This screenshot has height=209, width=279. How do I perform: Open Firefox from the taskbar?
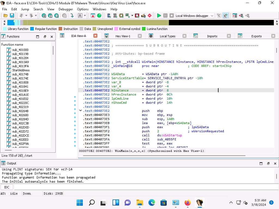187,202
